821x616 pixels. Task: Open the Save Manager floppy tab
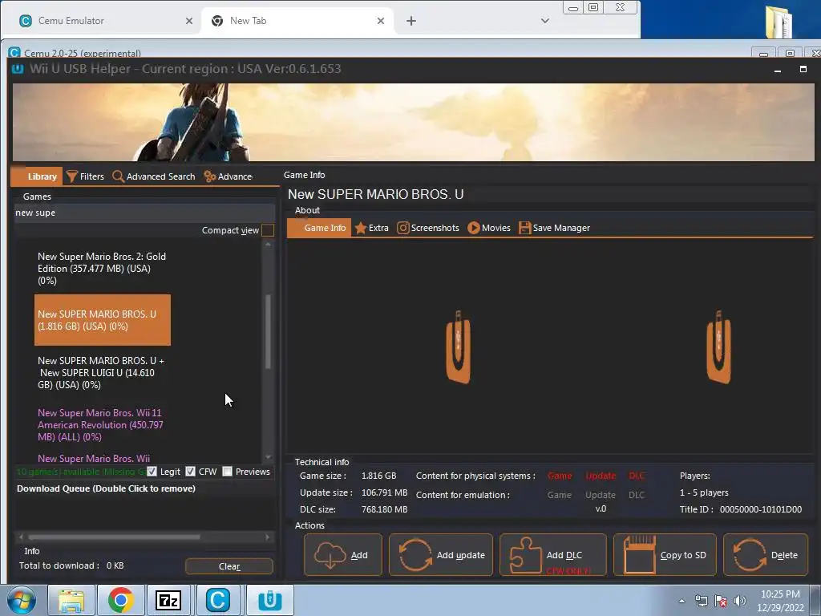(x=554, y=228)
